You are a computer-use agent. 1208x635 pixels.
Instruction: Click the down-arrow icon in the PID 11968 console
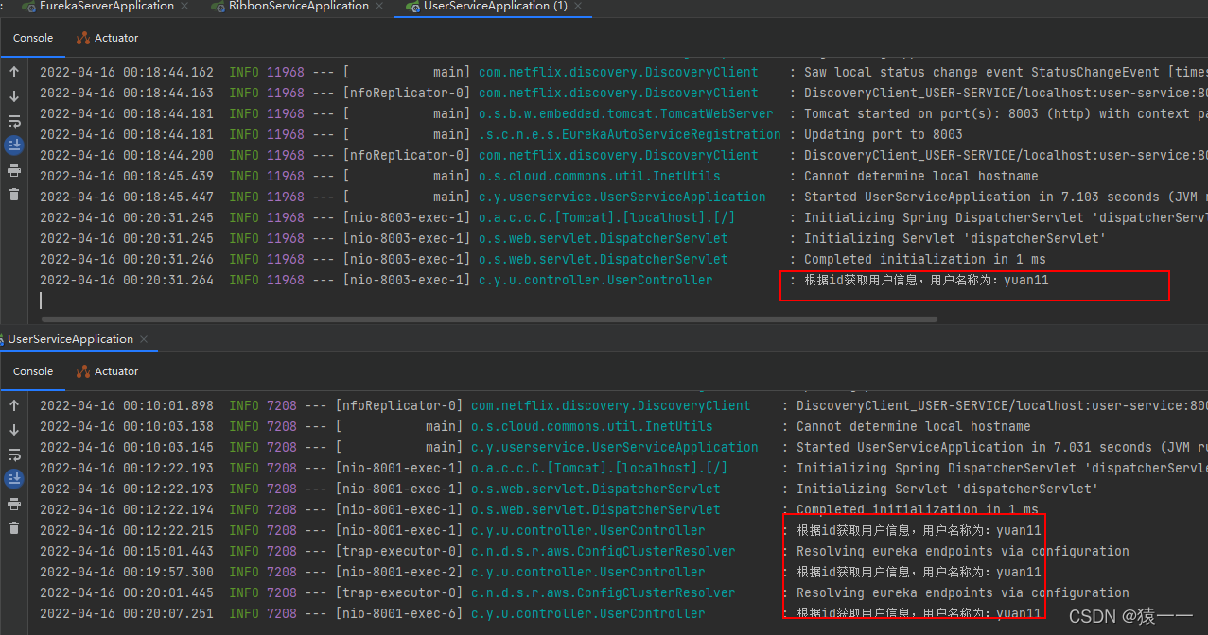13,96
